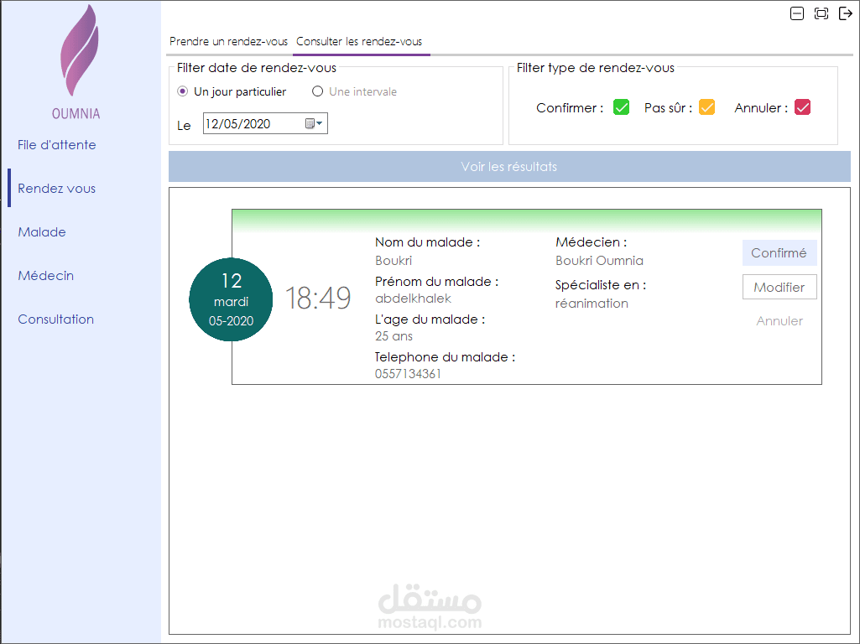Click the 'Filter date de rendez-vous' heading
860x644 pixels.
(x=256, y=68)
